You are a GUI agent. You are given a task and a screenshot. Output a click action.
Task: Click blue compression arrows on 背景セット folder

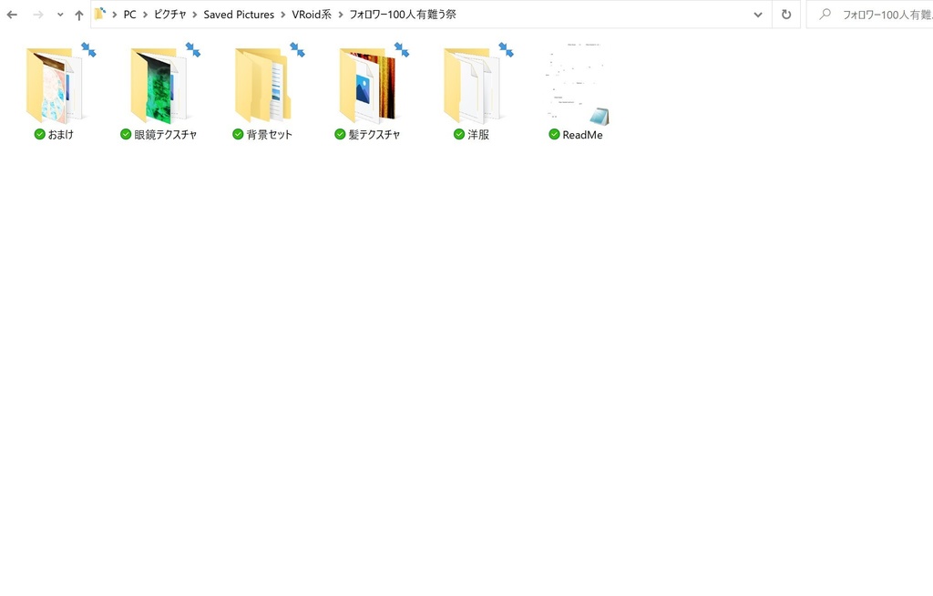(298, 49)
